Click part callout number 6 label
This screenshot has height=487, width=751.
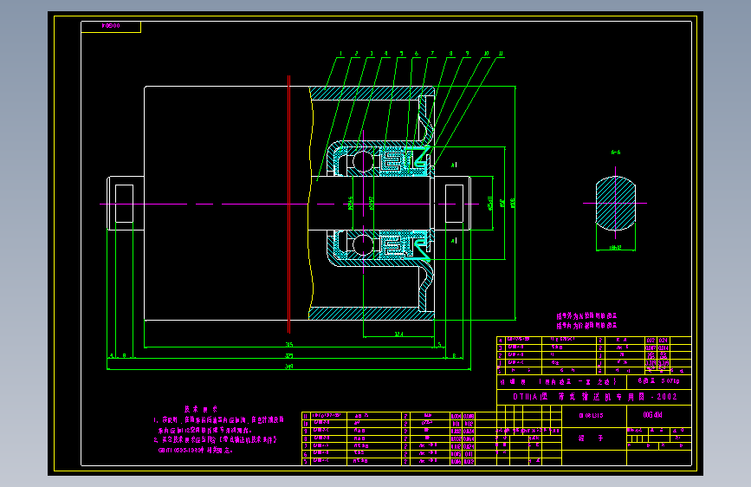click(x=416, y=54)
